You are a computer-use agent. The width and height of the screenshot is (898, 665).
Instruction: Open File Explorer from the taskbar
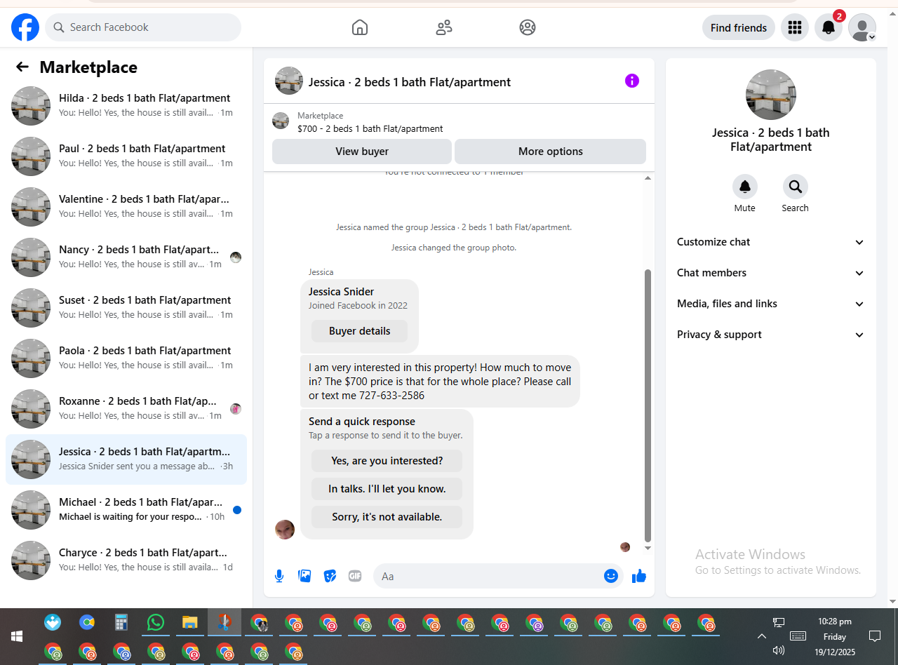coord(189,622)
